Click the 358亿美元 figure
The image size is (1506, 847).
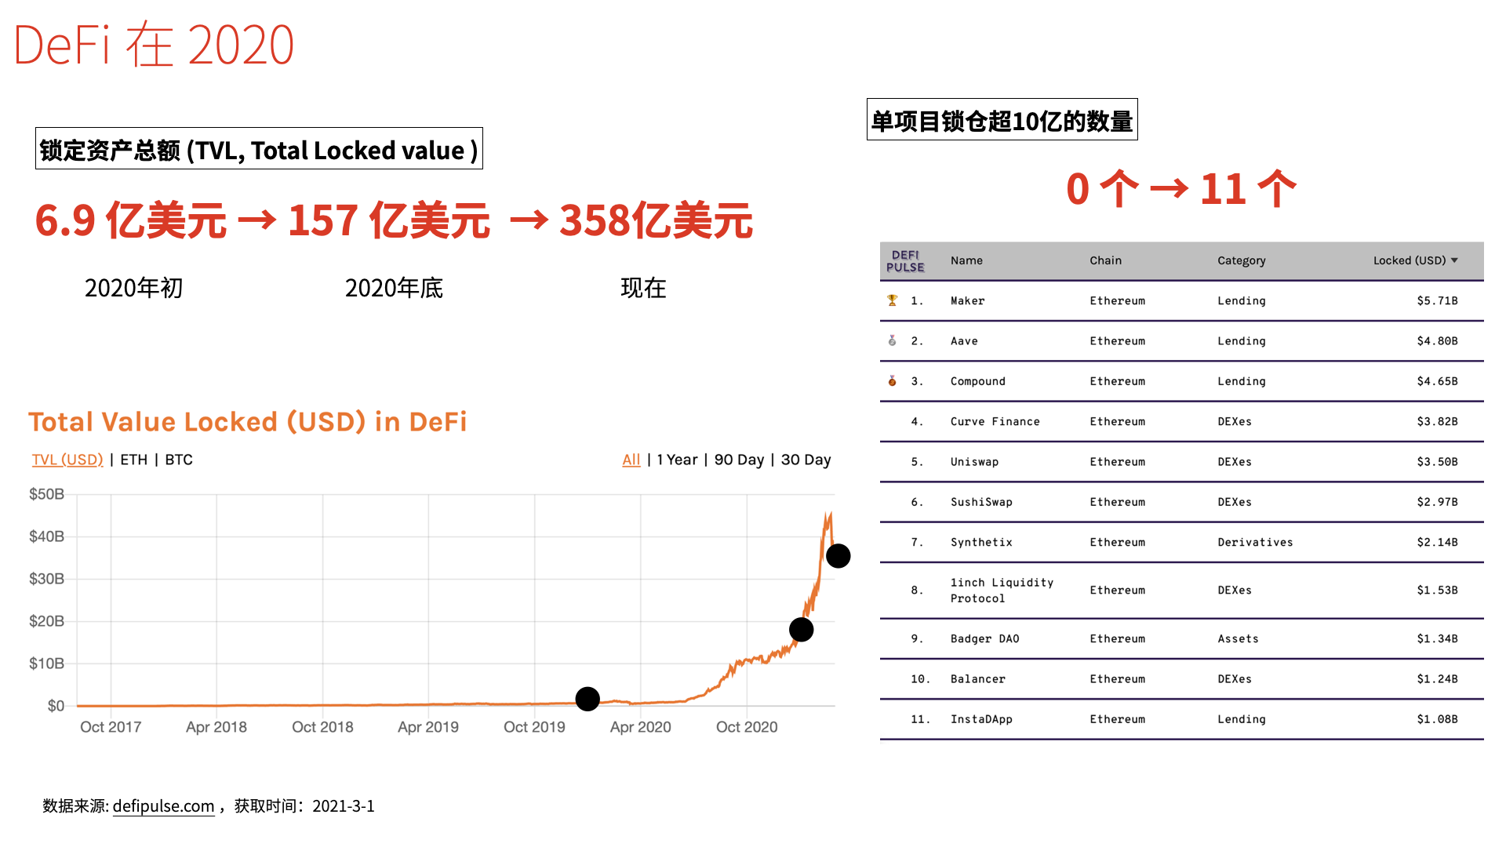656,220
